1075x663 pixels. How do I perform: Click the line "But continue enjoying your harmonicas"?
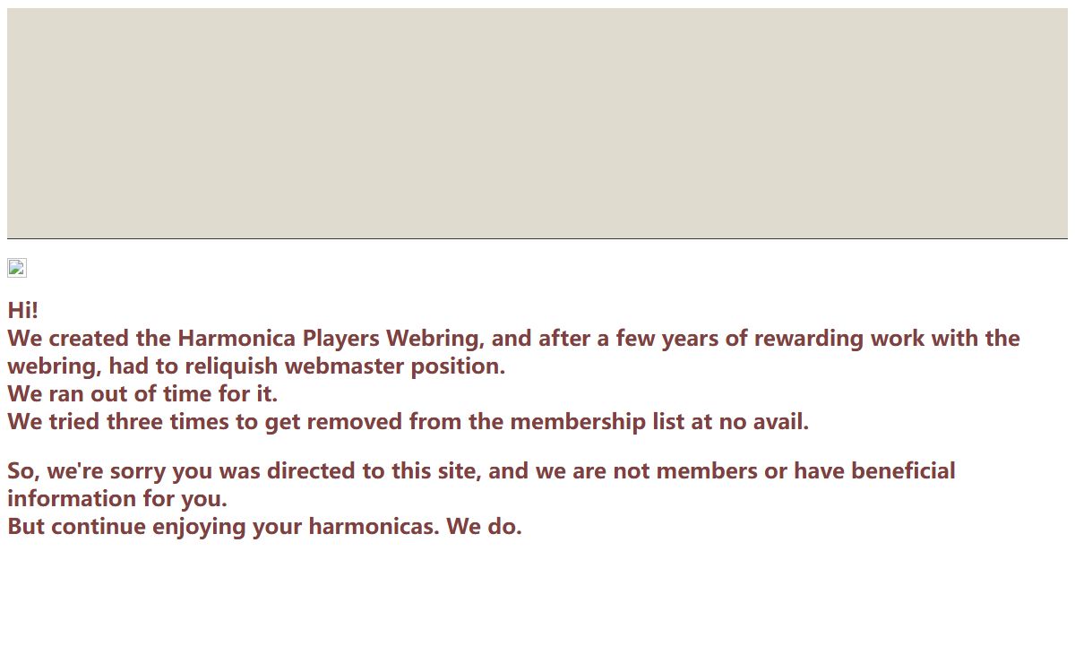(224, 527)
